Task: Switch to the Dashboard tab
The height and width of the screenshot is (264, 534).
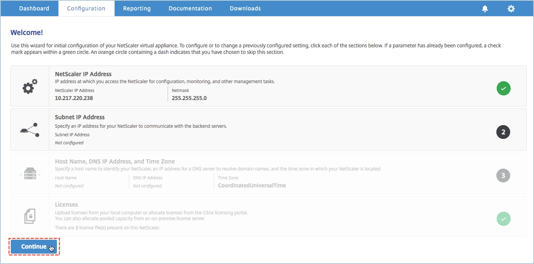Action: click(x=34, y=8)
